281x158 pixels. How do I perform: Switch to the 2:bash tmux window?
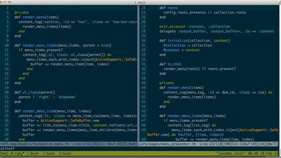tap(49, 154)
